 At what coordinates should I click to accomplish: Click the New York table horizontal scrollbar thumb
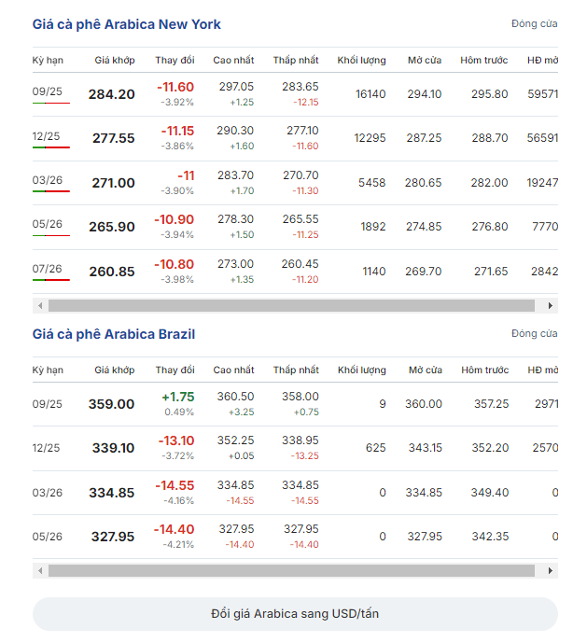pos(291,306)
